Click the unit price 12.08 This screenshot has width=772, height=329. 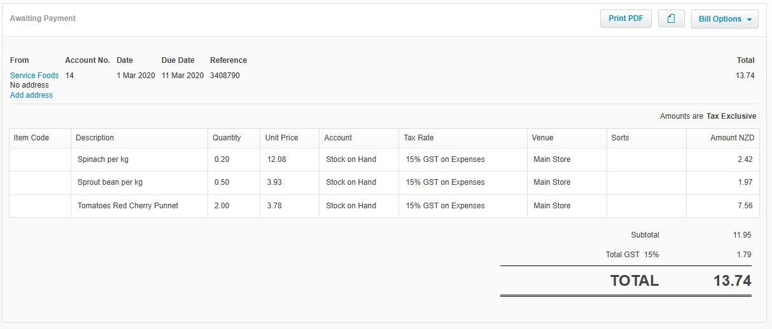pyautogui.click(x=277, y=159)
